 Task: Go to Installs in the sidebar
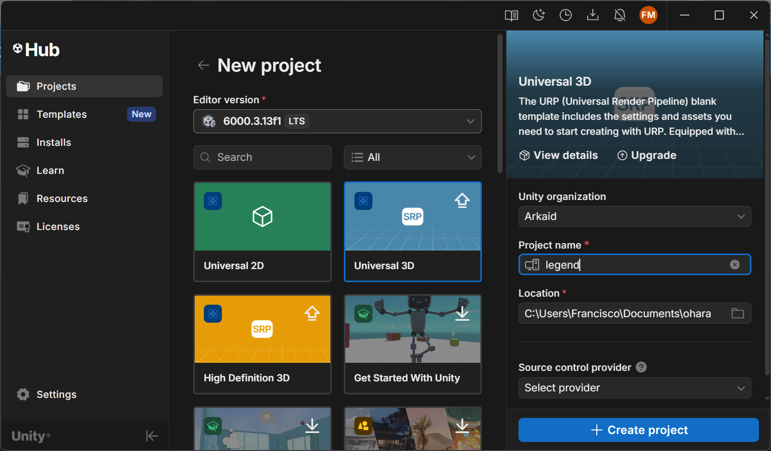84,142
